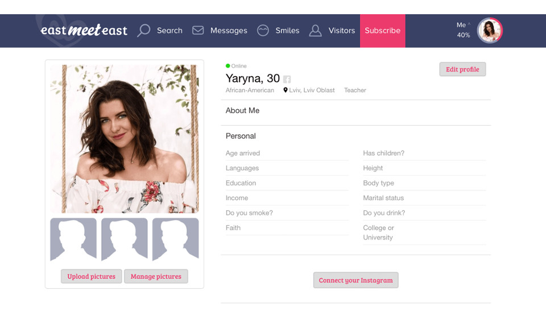Expand the Me account menu
Image resolution: width=546 pixels, height=319 pixels.
tap(463, 25)
